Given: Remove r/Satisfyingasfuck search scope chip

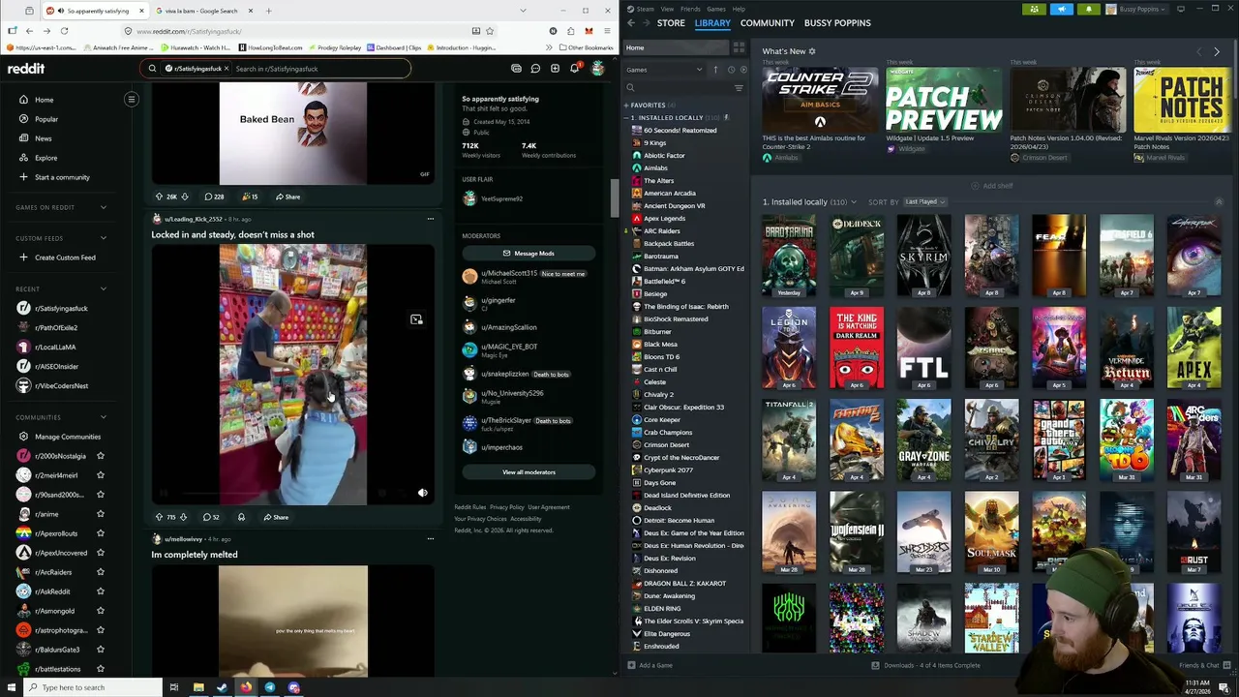Looking at the screenshot, I should [x=227, y=69].
